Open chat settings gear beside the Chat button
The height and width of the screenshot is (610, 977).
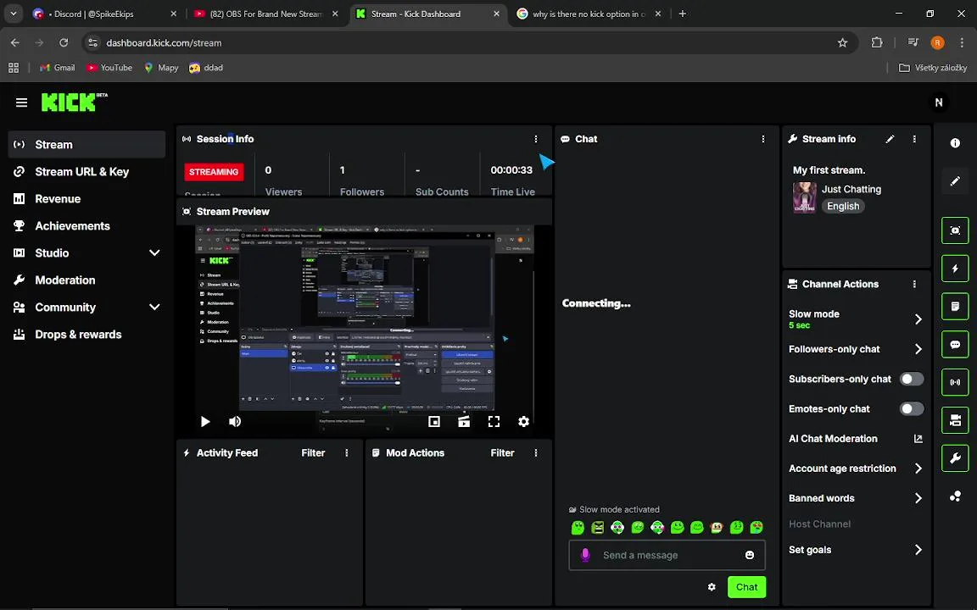[712, 587]
